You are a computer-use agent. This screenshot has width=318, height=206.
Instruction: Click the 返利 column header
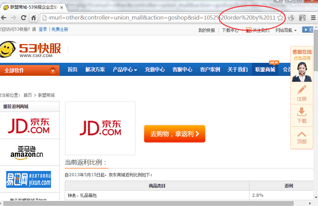[x=288, y=186]
